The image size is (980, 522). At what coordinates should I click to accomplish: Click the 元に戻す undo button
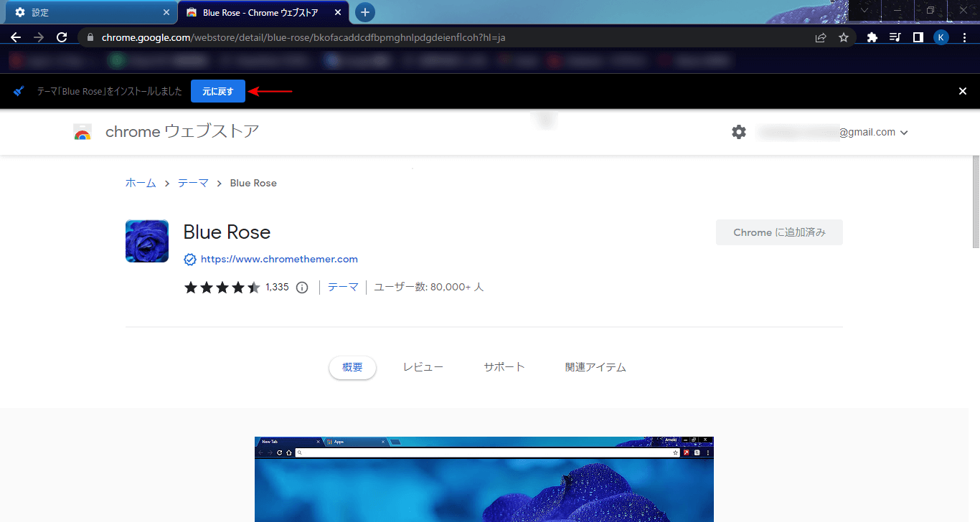coord(218,91)
